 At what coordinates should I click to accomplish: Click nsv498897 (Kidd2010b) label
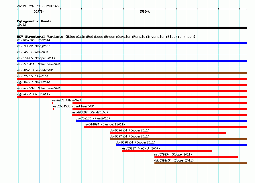tap(90, 112)
